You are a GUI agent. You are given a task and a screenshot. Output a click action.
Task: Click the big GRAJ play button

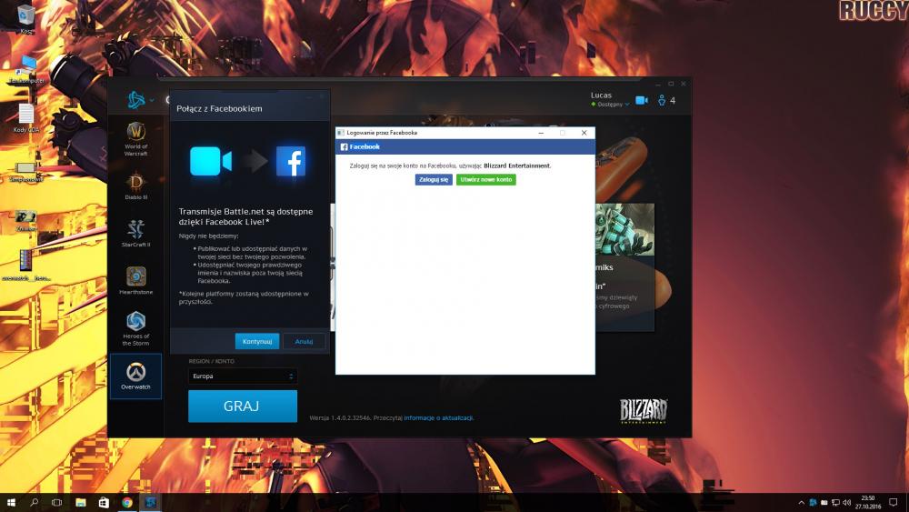243,406
